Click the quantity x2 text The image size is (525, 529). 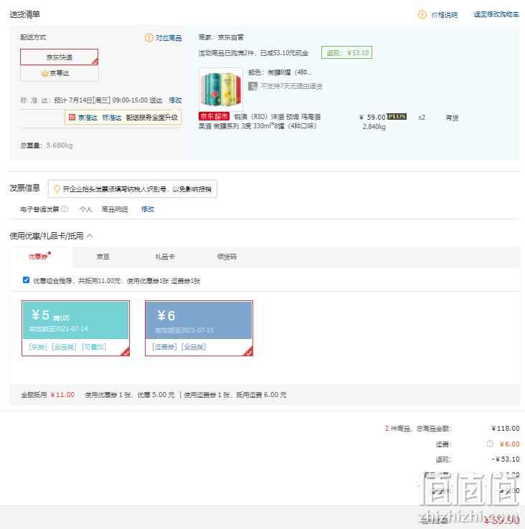[422, 118]
